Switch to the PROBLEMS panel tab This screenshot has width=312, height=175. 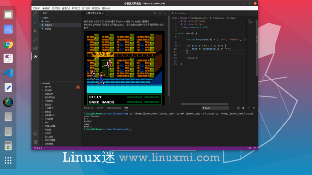tap(89, 108)
